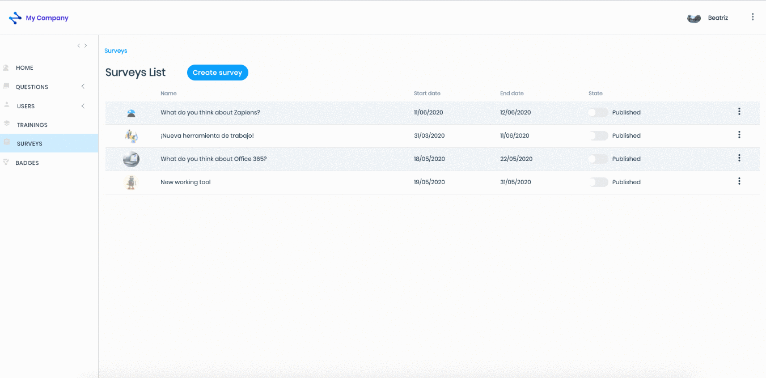
Task: Click end date 12/06/2020
Action: [515, 112]
